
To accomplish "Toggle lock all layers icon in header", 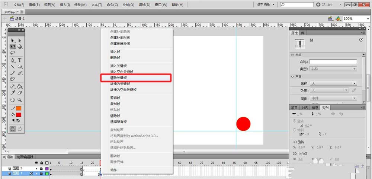I will click(x=42, y=163).
